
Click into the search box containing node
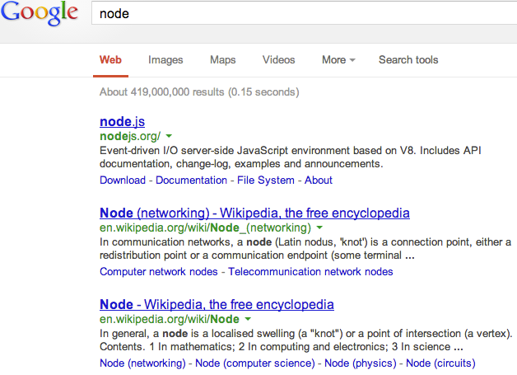[304, 13]
